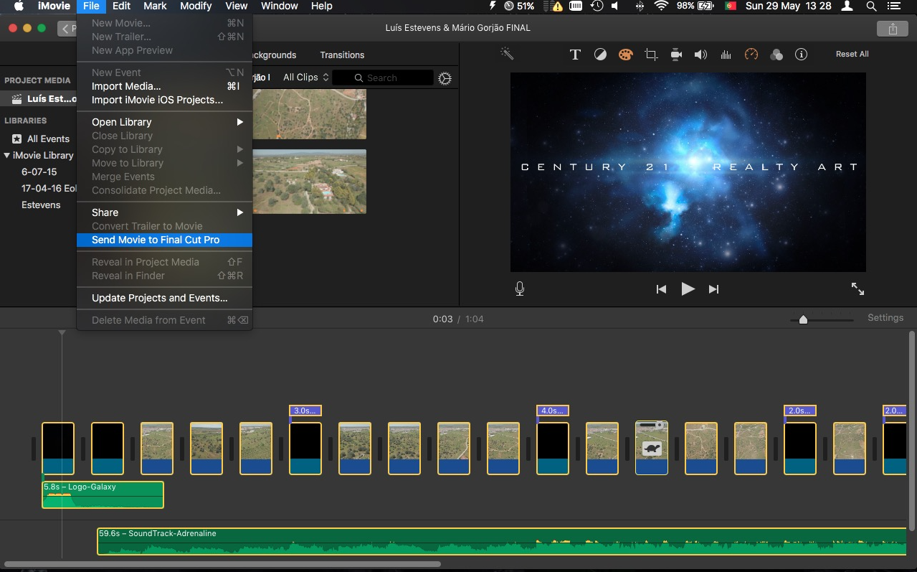Open the noise reduction equalizer icon
The height and width of the screenshot is (572, 917).
[x=726, y=55]
